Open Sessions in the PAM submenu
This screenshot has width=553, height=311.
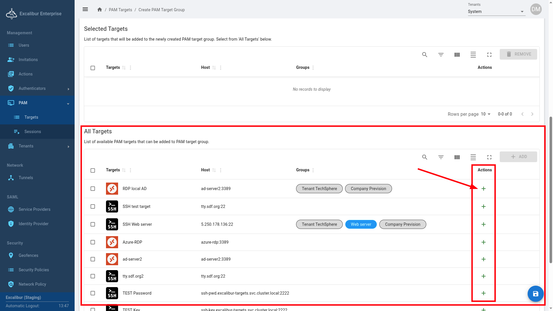tap(33, 132)
